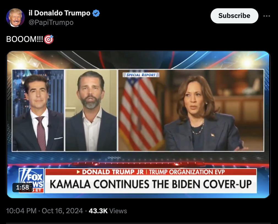View the 43.3K Views count
This screenshot has width=278, height=224.
tap(108, 211)
